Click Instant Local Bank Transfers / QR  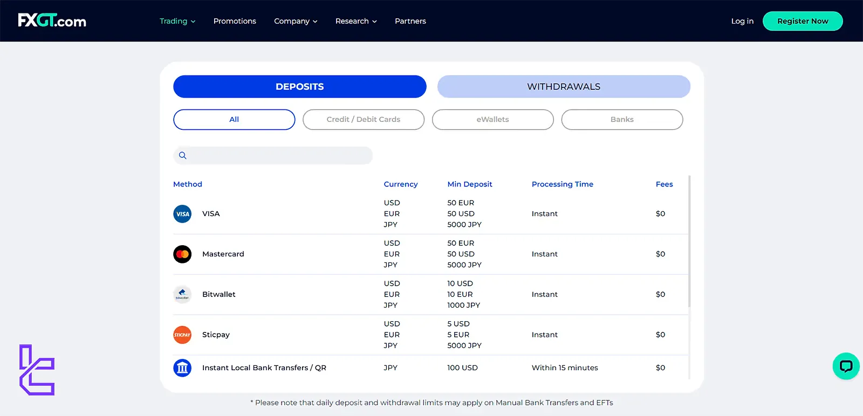pos(264,368)
